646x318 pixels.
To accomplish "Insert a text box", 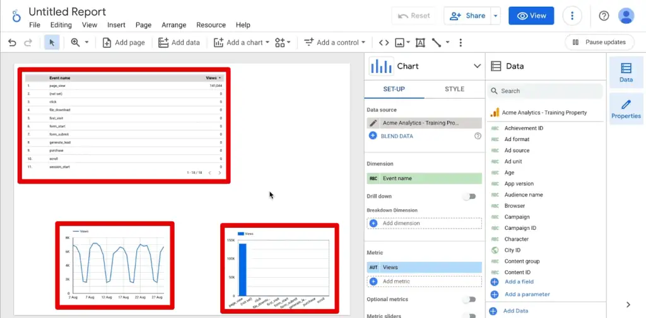I will click(x=420, y=42).
